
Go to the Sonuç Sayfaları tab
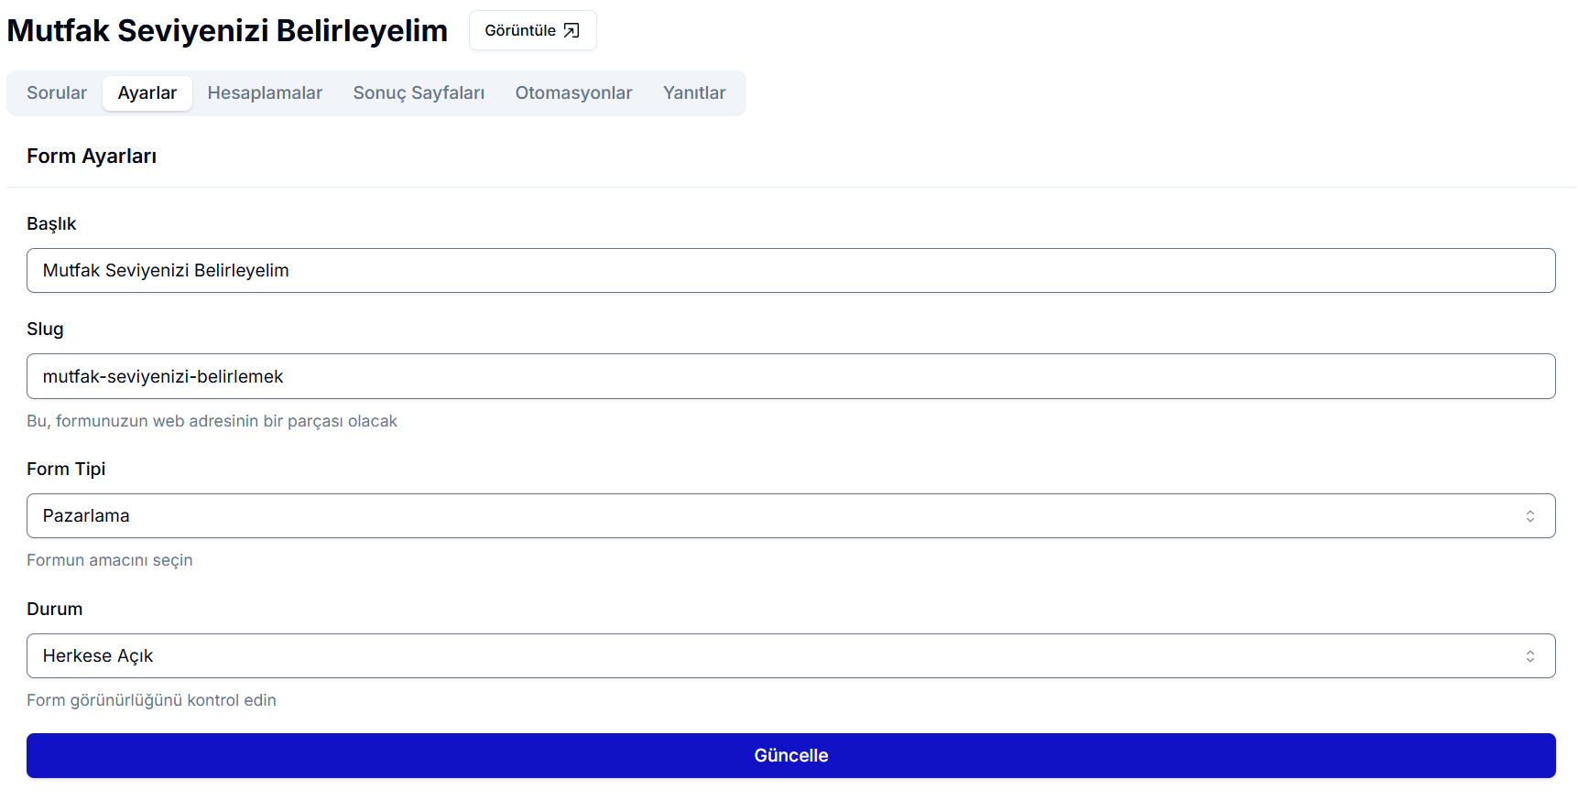419,93
